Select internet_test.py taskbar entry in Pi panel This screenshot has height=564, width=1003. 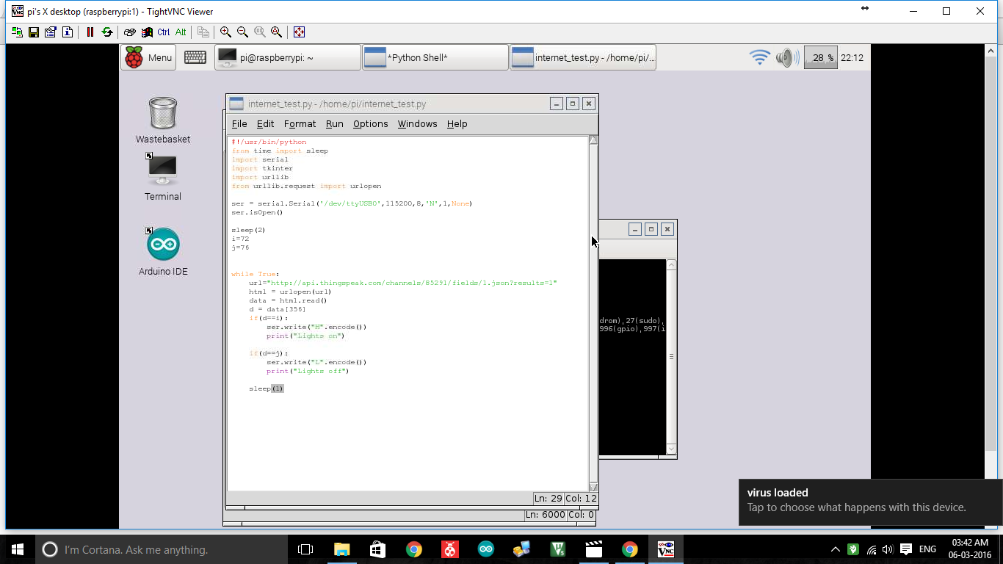tap(583, 57)
